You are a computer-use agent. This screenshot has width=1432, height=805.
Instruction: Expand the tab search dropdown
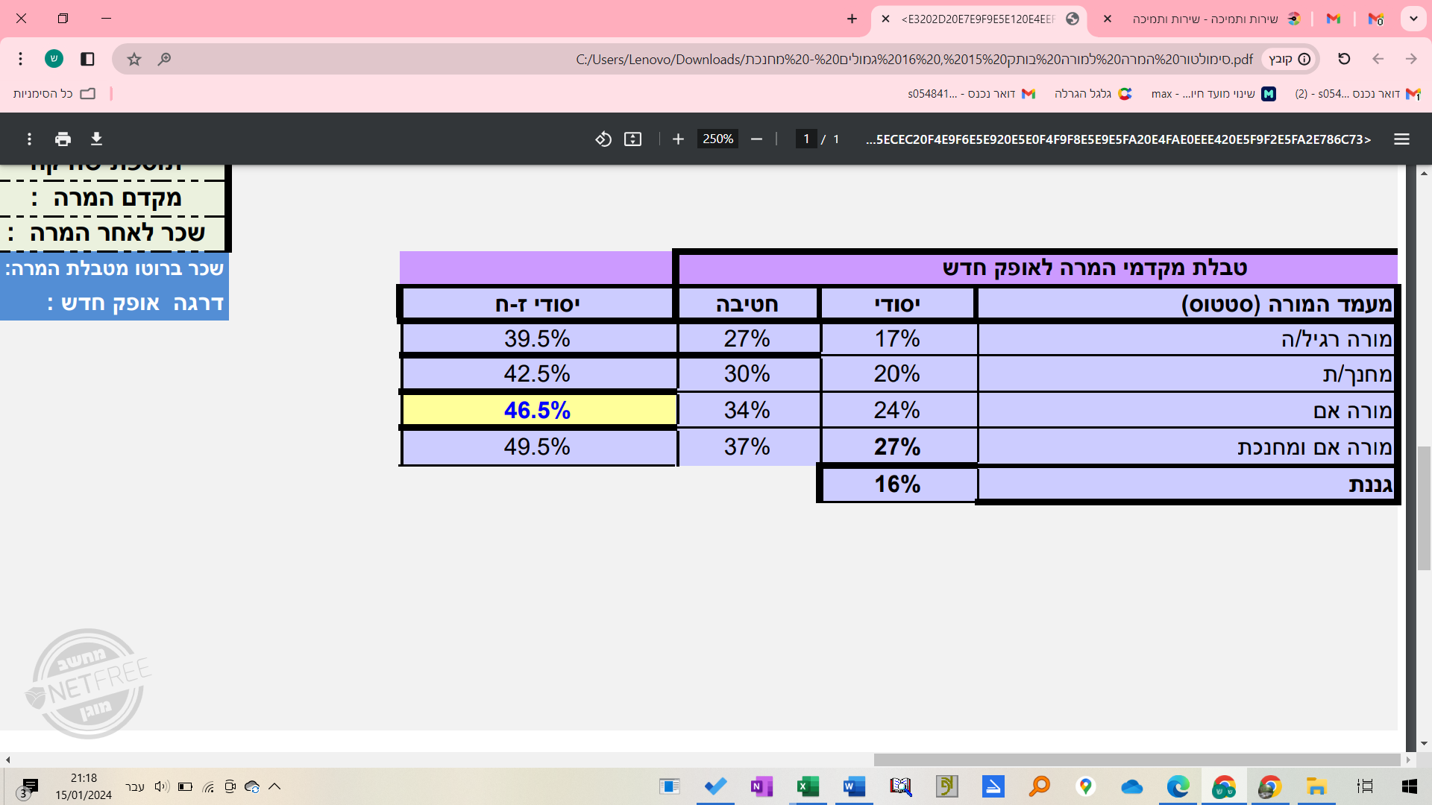[1413, 19]
